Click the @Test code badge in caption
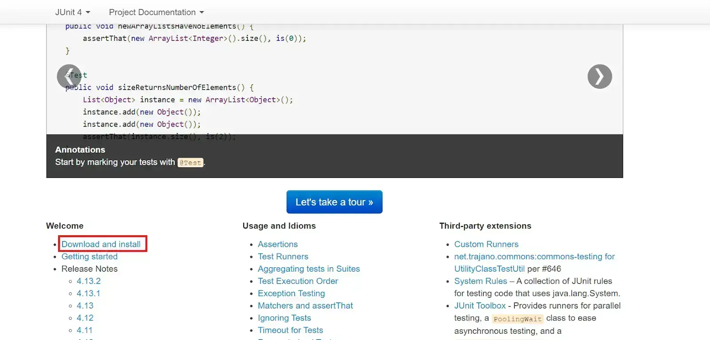710x340 pixels. tap(190, 162)
